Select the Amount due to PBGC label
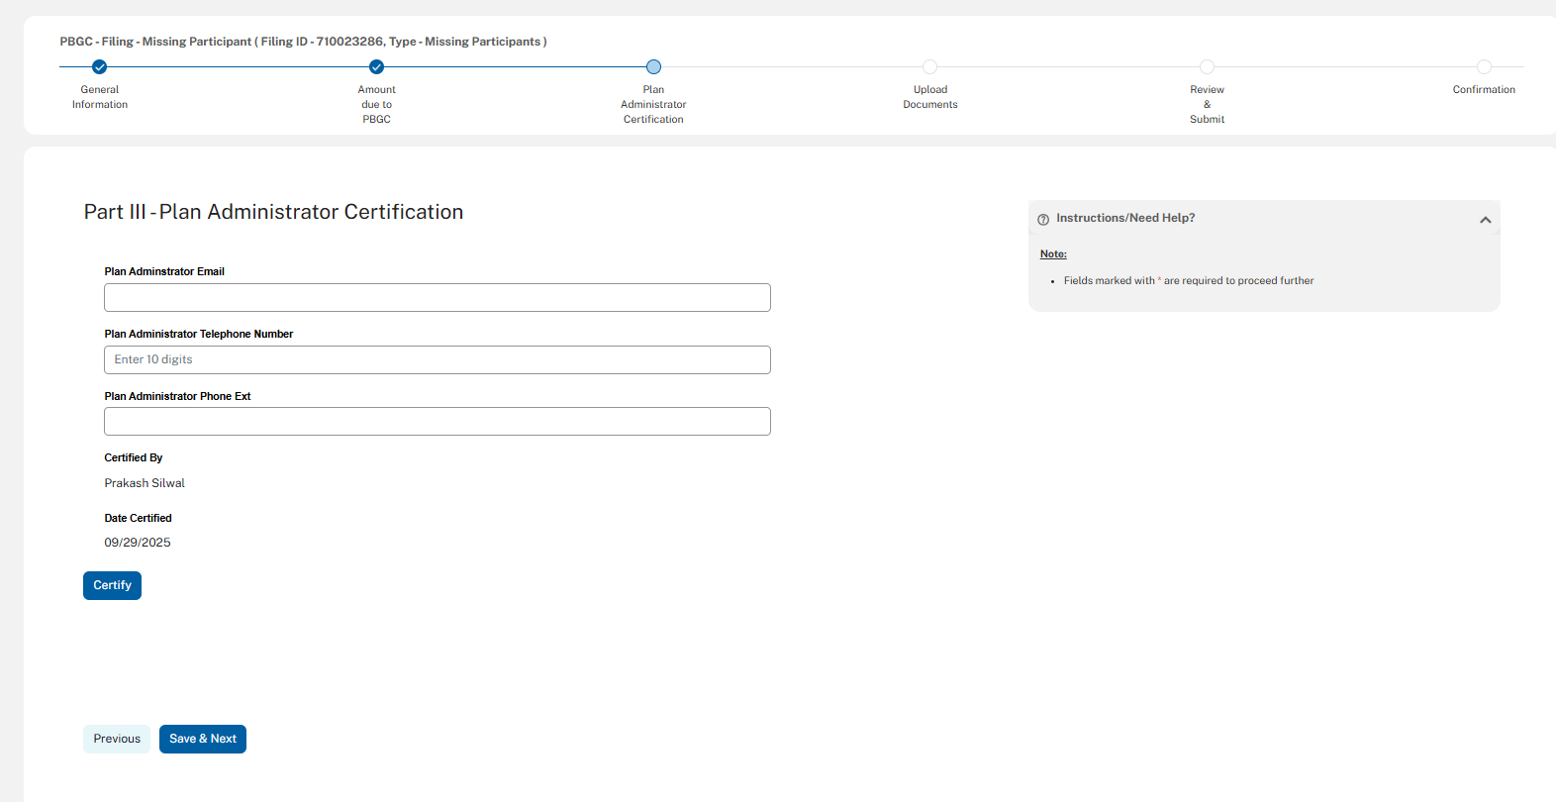Screen dimensions: 1556x802 coord(376,104)
